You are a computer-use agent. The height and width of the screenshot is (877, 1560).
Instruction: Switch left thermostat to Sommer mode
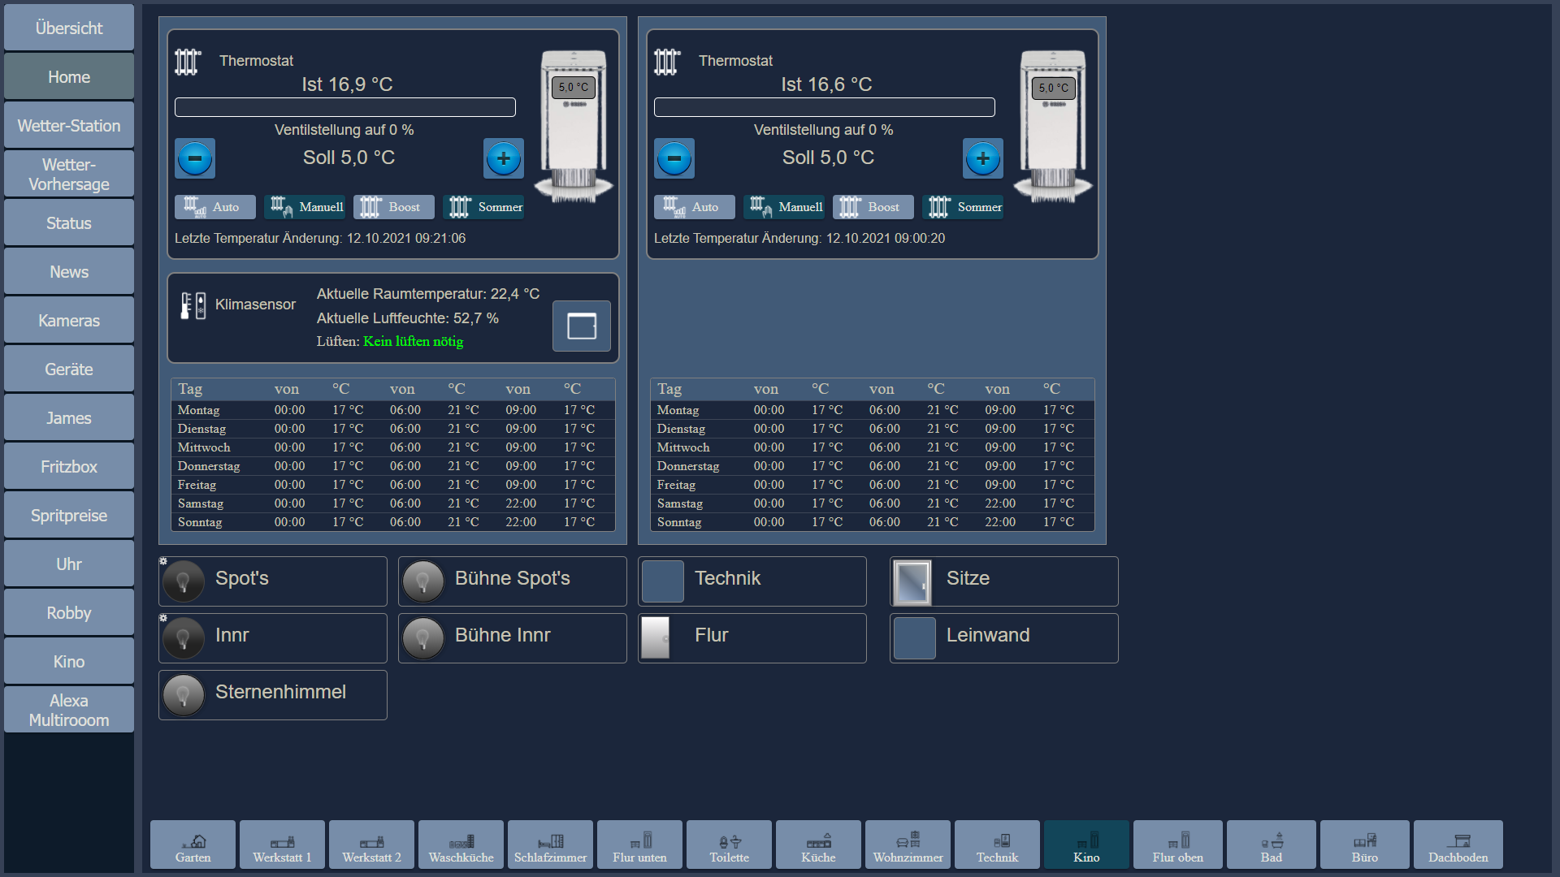pyautogui.click(x=483, y=207)
